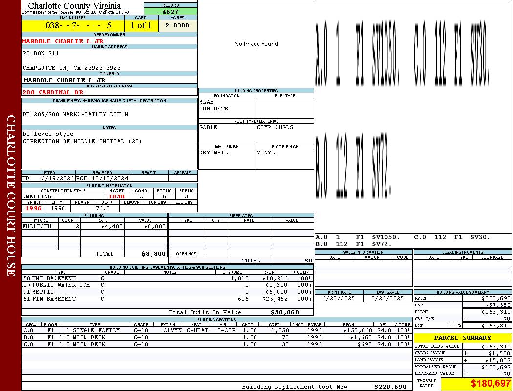Select section A.0 SINGLE FAMILY row

[217, 331]
